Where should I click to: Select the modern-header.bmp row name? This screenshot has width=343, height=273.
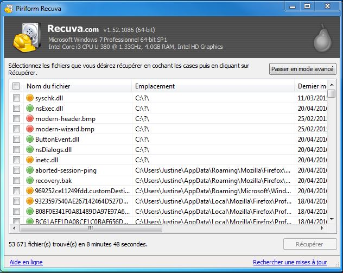65,118
